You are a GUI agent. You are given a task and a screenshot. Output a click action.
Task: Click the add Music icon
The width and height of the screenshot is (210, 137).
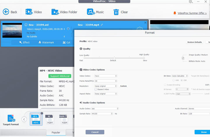tap(91, 12)
